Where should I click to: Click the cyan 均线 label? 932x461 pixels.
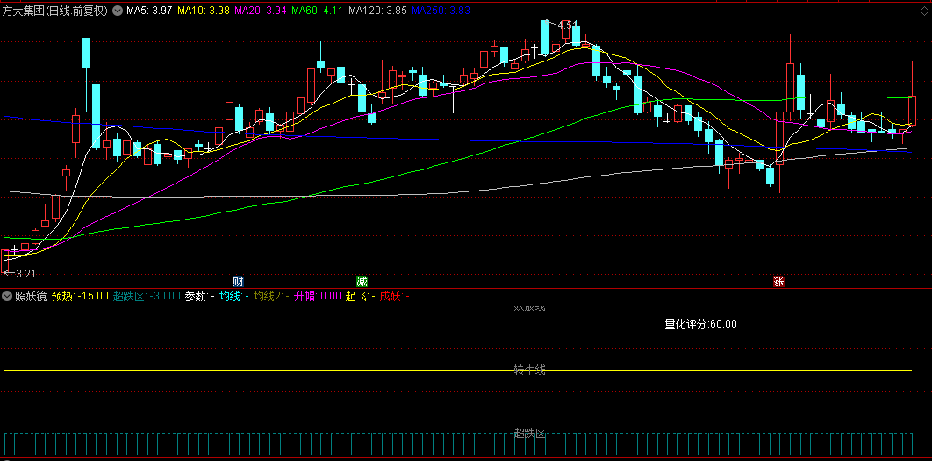click(233, 296)
